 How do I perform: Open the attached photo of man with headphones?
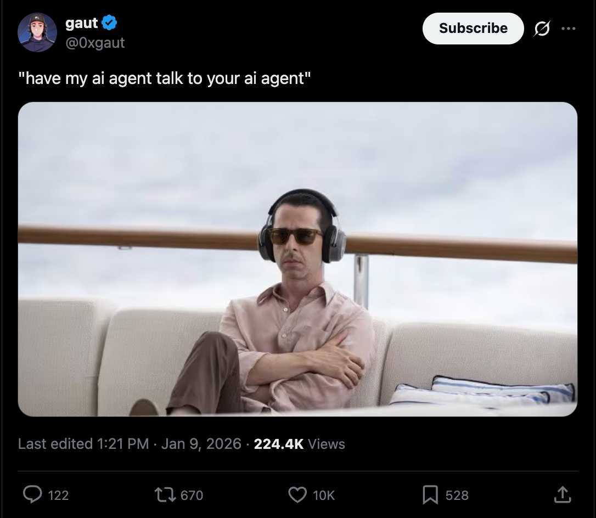coord(297,259)
